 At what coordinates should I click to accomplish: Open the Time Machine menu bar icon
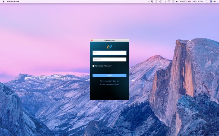pos(161,2)
